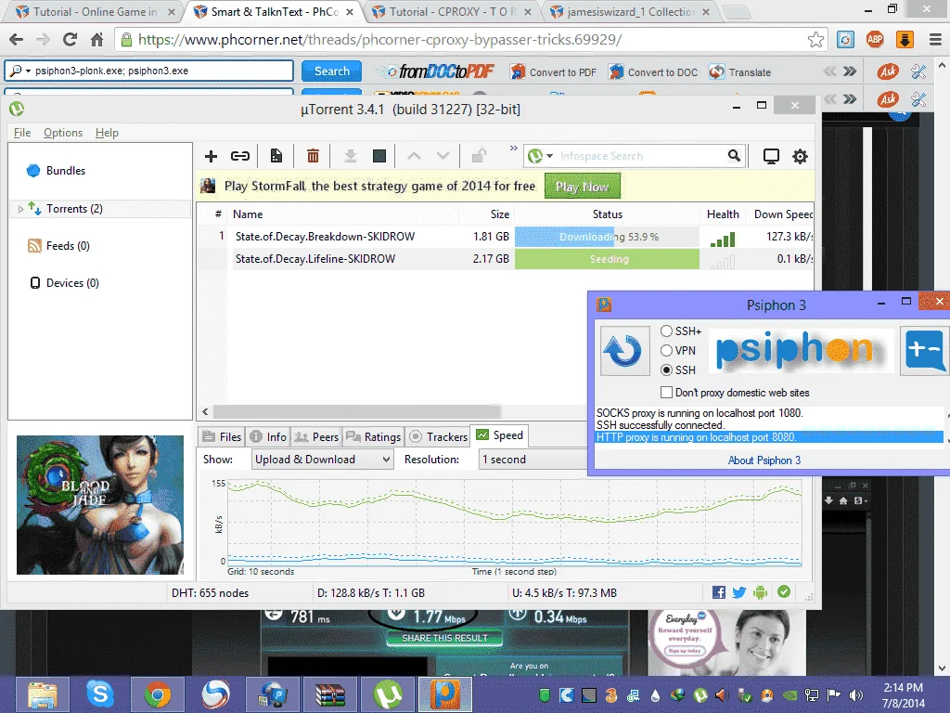Switch to Tutorial - Online Game browser tab
This screenshot has height=713, width=950.
95,11
